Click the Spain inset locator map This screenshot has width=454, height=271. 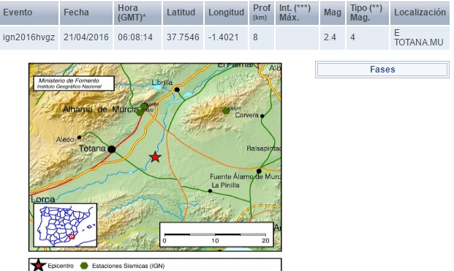click(x=65, y=225)
